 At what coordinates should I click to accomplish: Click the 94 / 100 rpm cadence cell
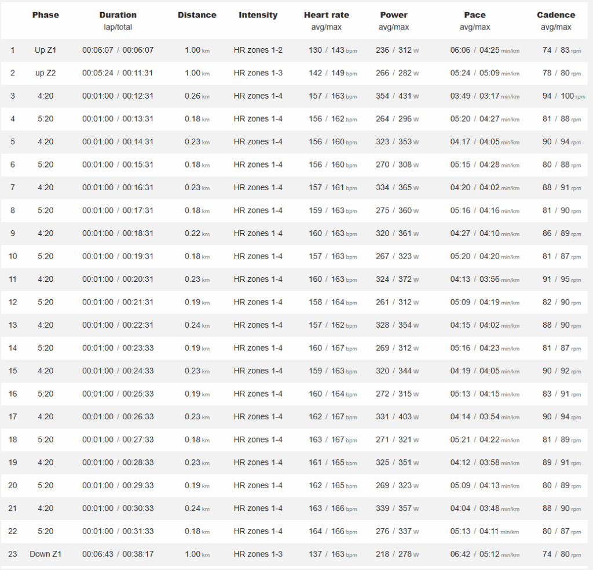tap(563, 96)
